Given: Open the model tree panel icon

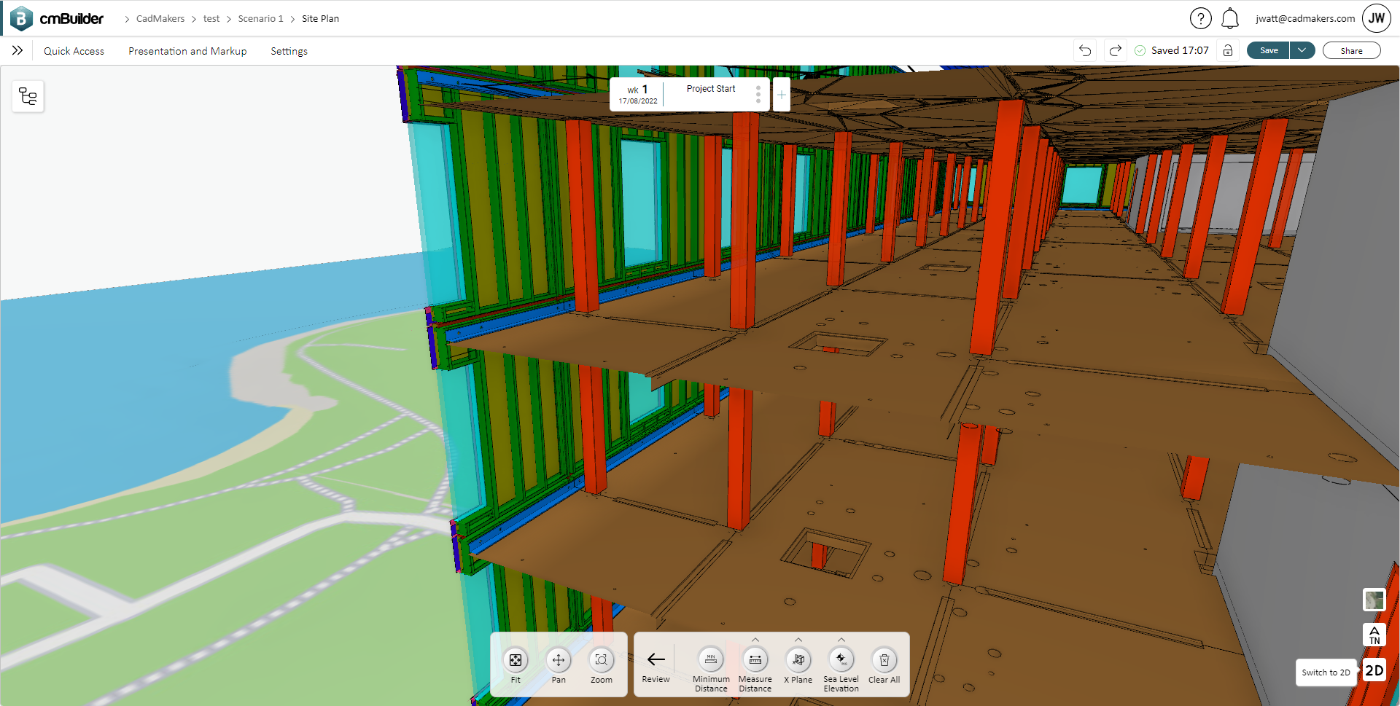Looking at the screenshot, I should click(x=28, y=96).
